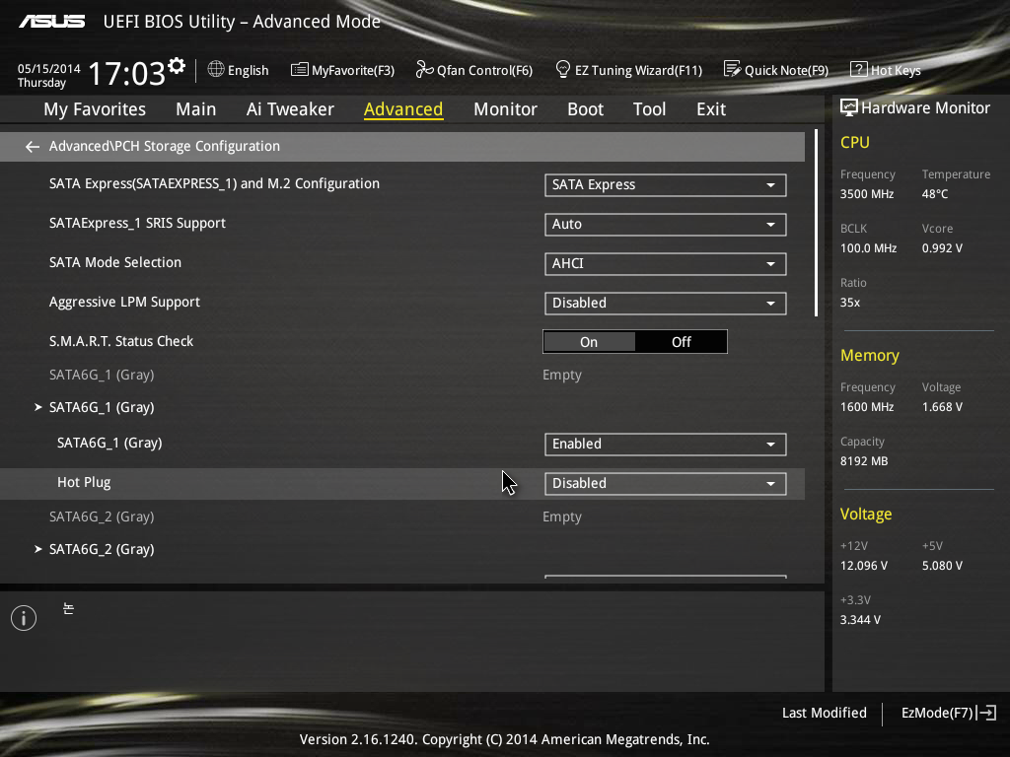The height and width of the screenshot is (757, 1010).
Task: Click Advanced\PCH Storage Configuration breadcrumb text
Action: (165, 146)
